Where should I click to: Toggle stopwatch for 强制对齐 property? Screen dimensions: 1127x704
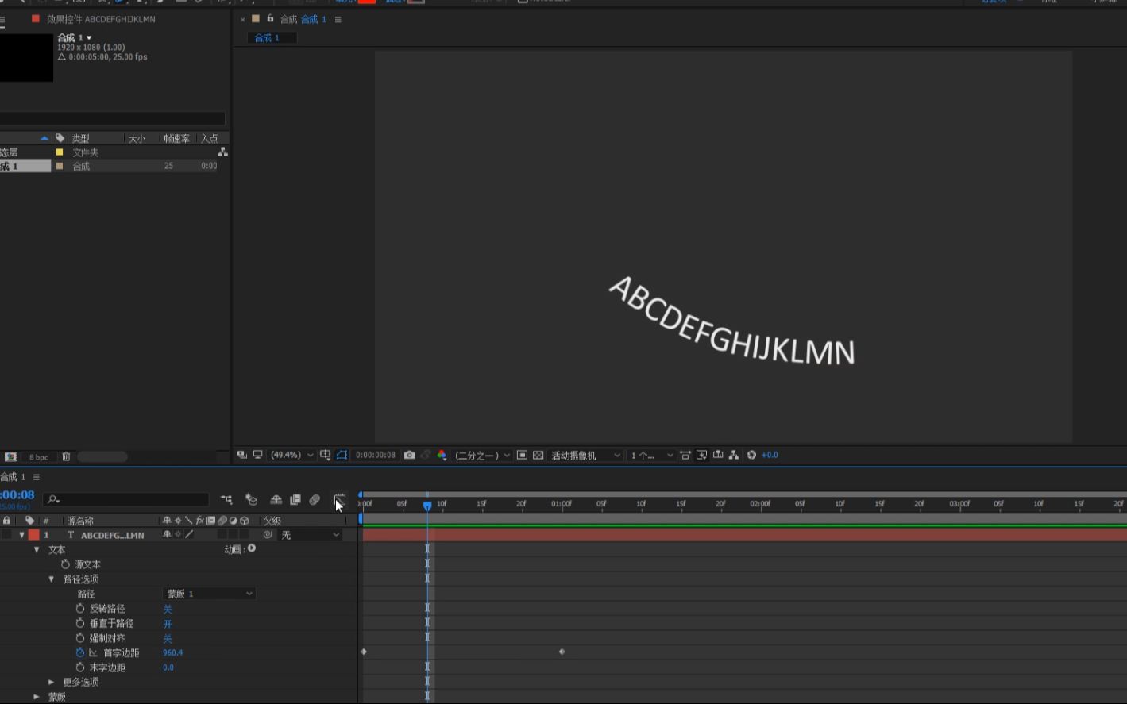pyautogui.click(x=79, y=638)
